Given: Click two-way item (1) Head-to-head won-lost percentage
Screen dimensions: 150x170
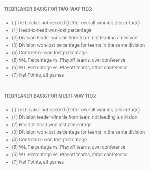Looking at the screenshot, I should tap(52, 30).
